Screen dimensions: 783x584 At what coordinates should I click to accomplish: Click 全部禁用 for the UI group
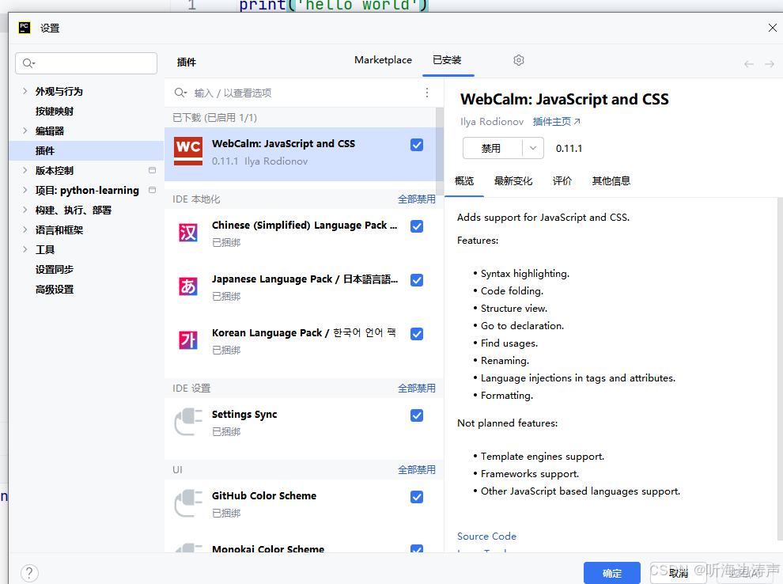click(x=417, y=469)
